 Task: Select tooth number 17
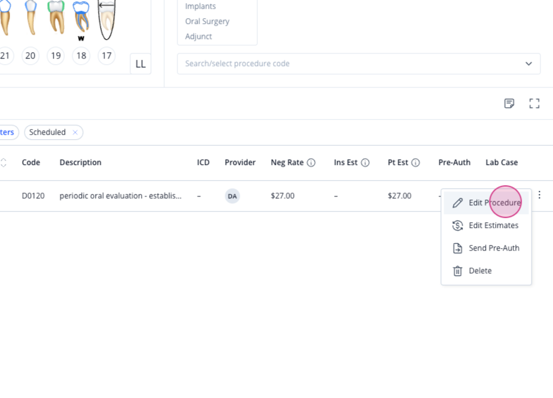pyautogui.click(x=106, y=56)
